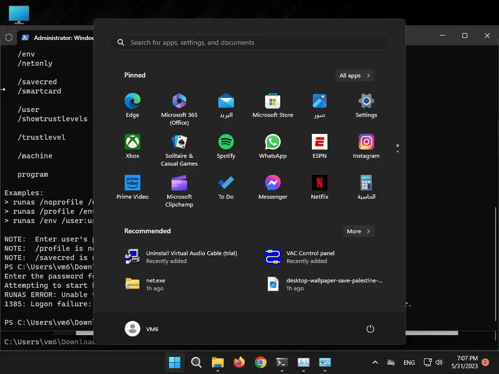Launch Microsoft 365 (Office)
This screenshot has height=374, width=499.
(x=179, y=110)
